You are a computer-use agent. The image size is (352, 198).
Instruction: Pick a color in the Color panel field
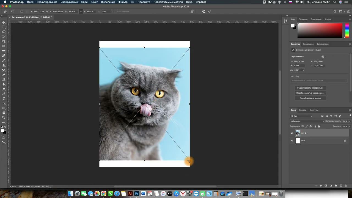point(320,30)
